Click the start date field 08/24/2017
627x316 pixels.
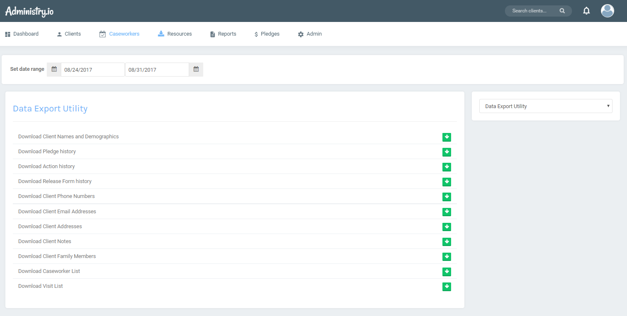(x=92, y=70)
